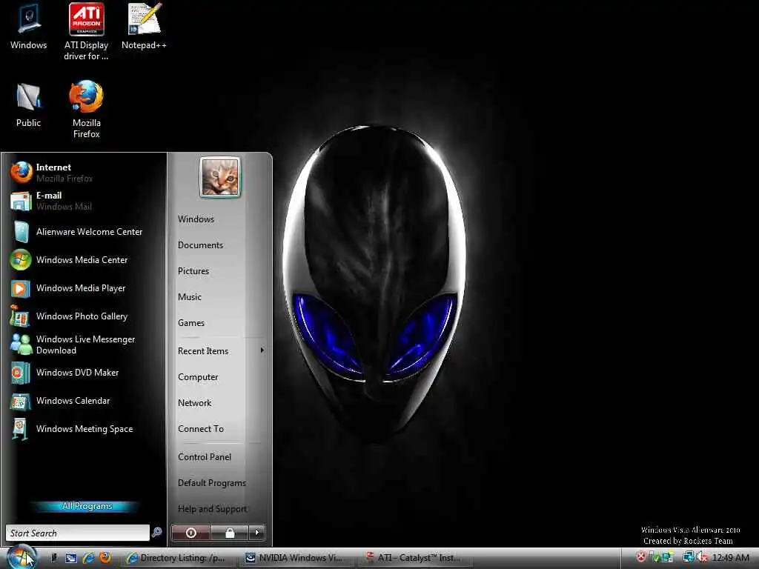The image size is (759, 569).
Task: Launch Firefox from Quick Launch
Action: (x=105, y=558)
